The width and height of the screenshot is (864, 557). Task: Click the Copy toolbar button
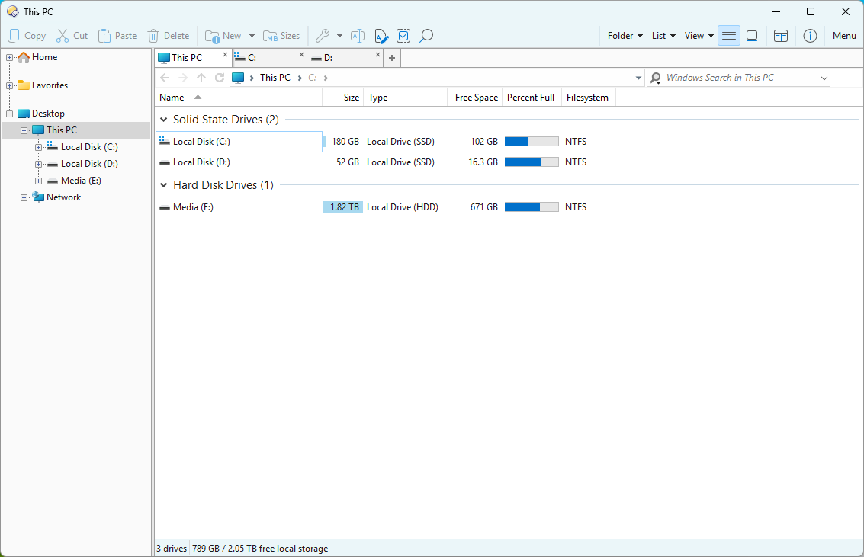click(x=27, y=36)
